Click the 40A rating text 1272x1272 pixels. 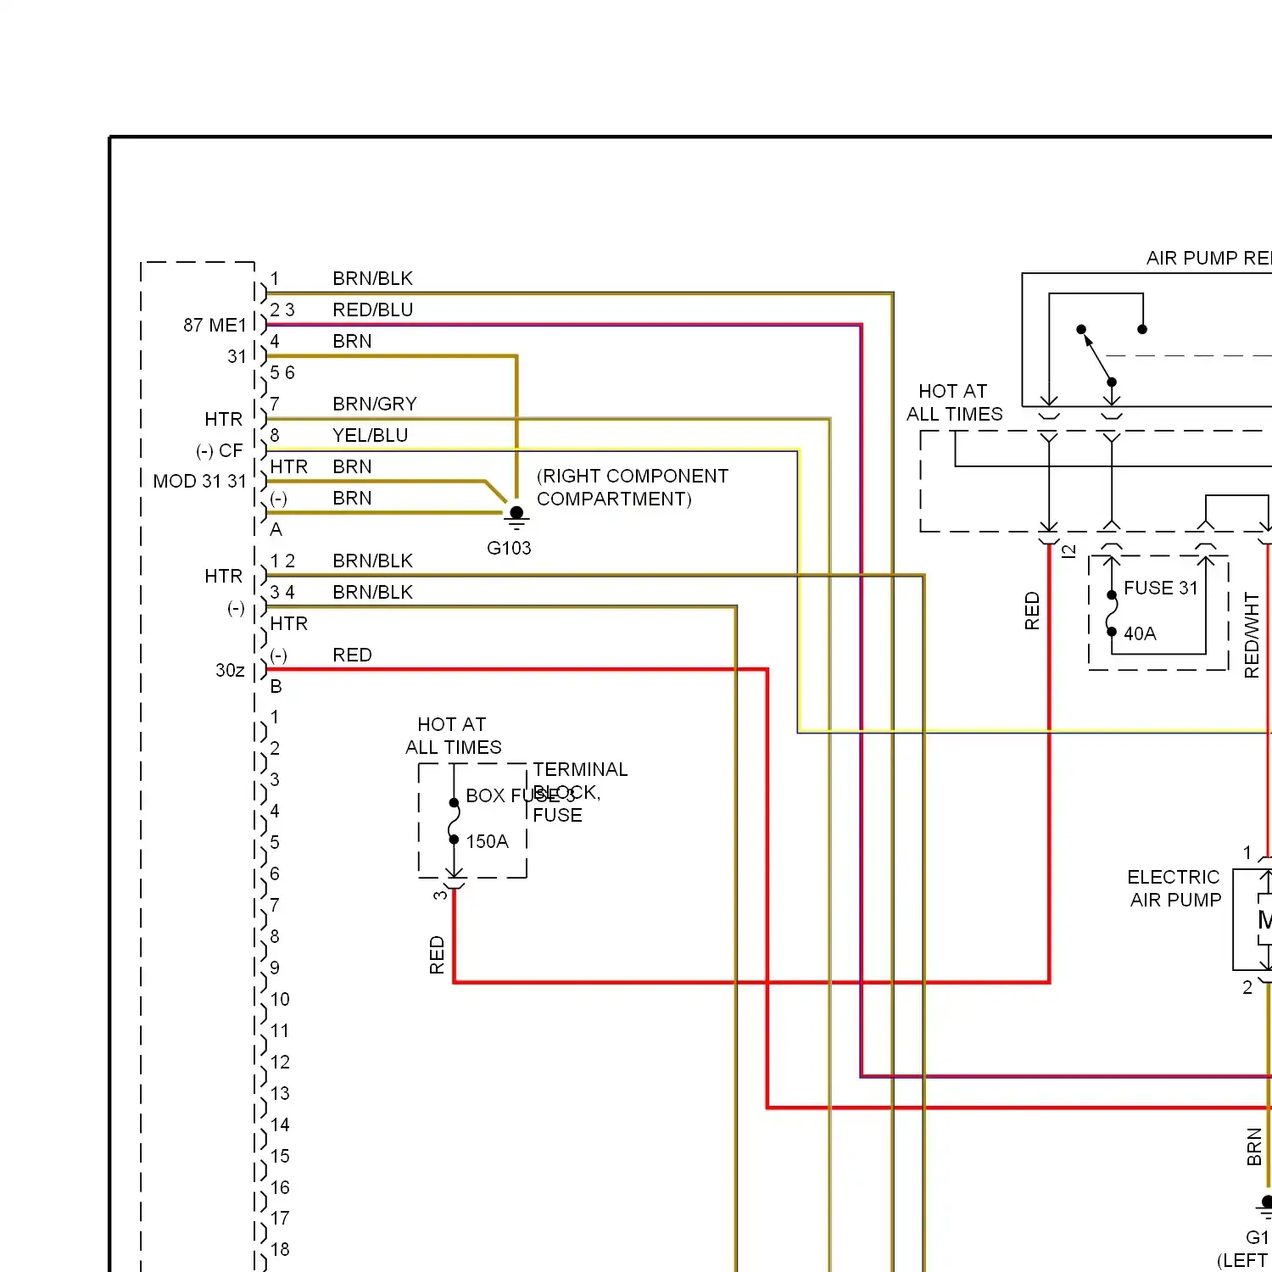click(1140, 634)
